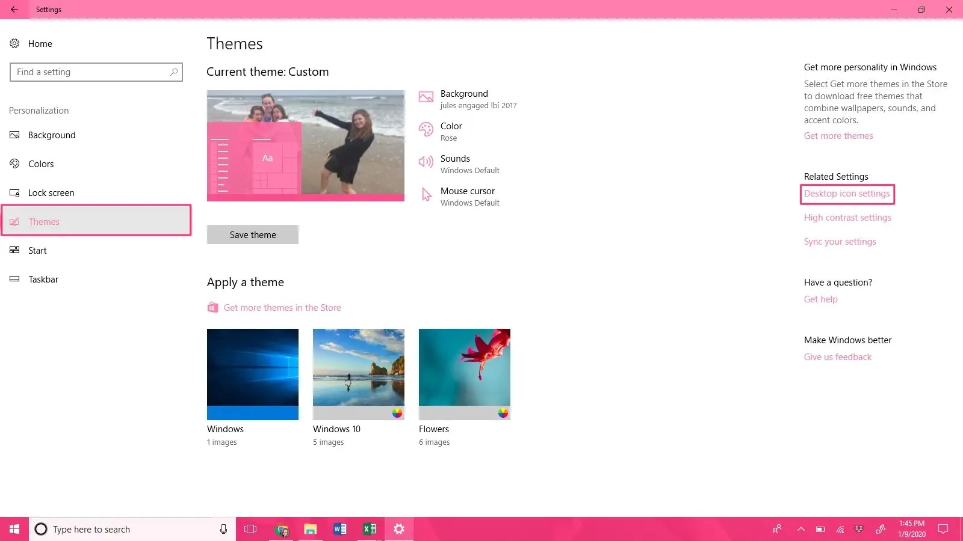Launch Chrome from the taskbar
Viewport: 963px width, 541px height.
[281, 529]
